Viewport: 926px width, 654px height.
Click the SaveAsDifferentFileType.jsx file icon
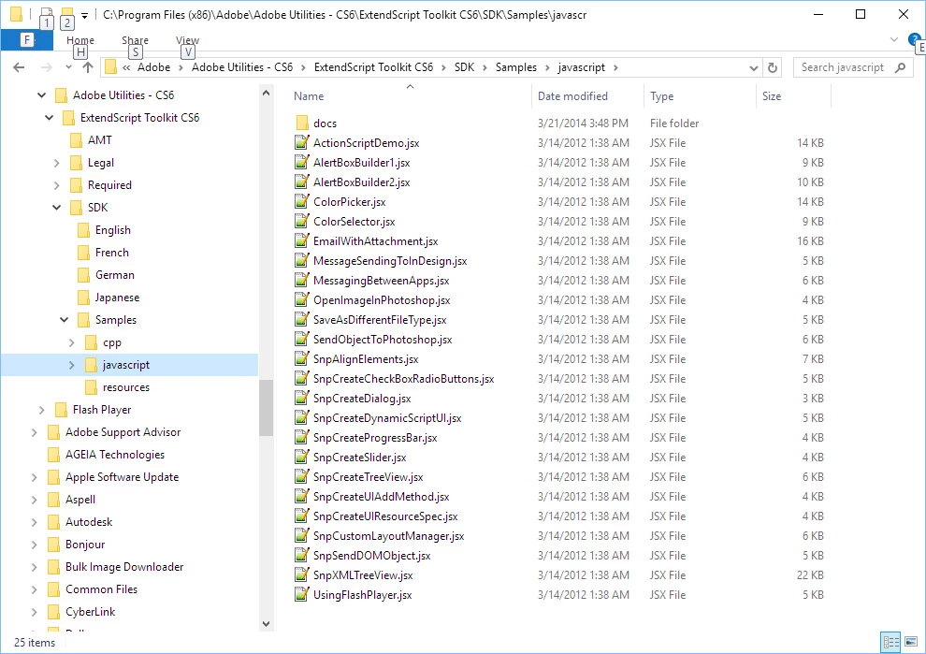coord(302,319)
